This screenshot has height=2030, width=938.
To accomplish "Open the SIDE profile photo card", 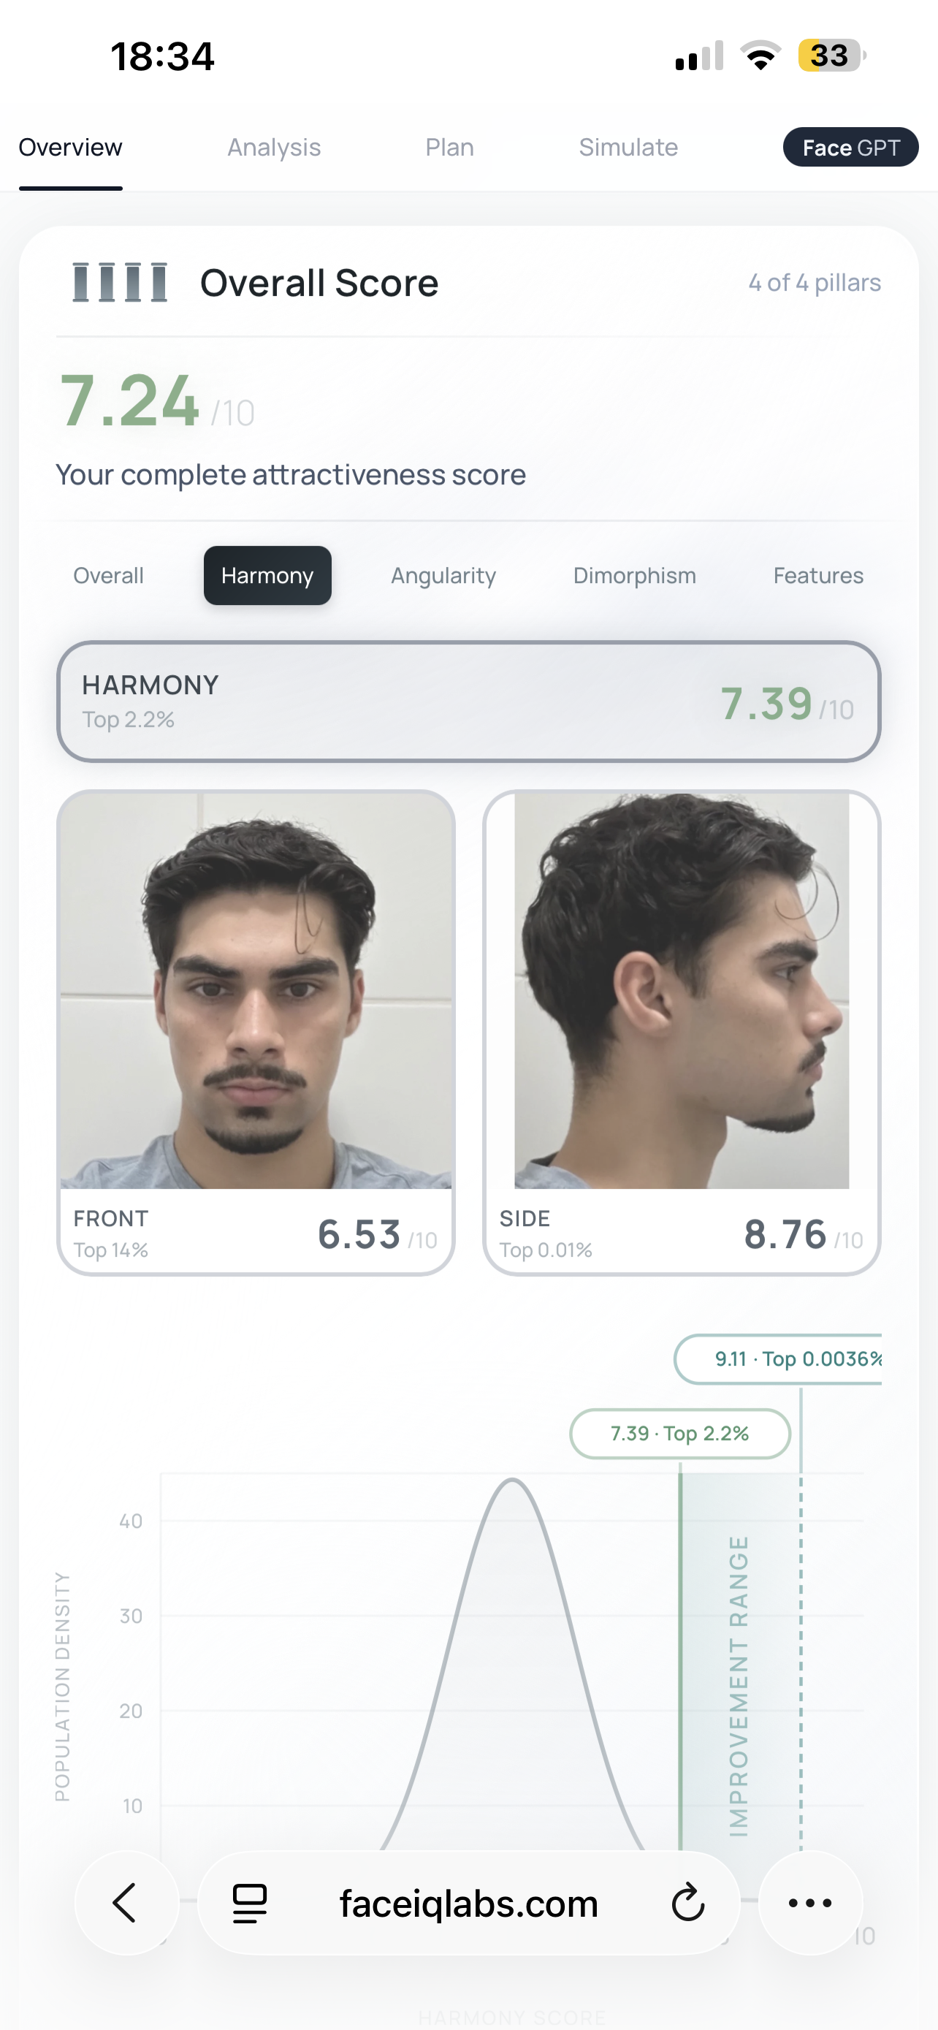I will point(682,1033).
